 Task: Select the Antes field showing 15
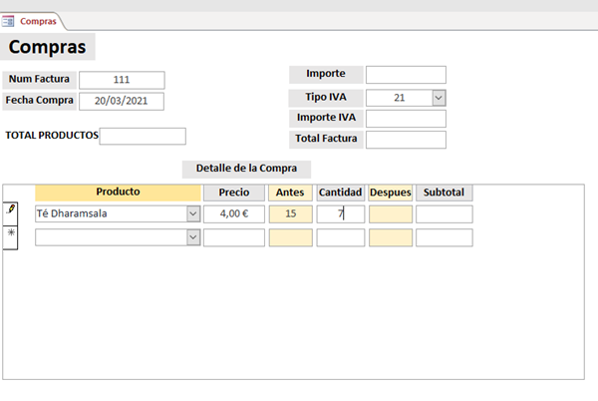click(290, 213)
